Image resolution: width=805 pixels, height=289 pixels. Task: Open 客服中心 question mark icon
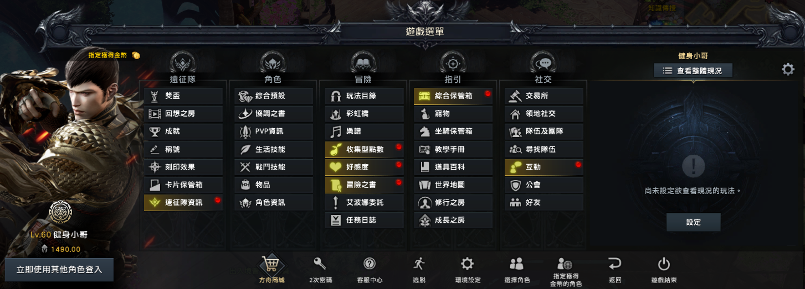pyautogui.click(x=370, y=264)
